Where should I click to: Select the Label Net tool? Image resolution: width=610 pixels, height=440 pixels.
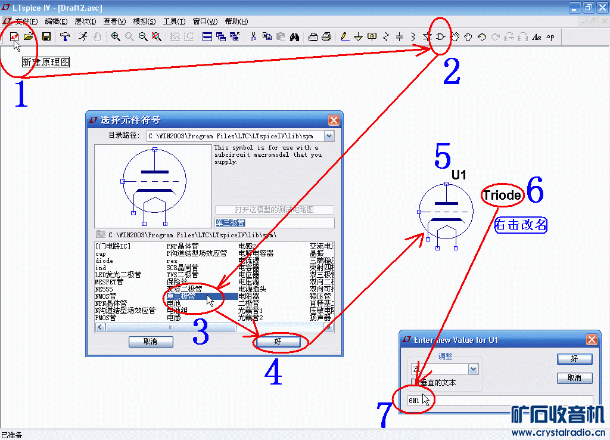(372, 36)
